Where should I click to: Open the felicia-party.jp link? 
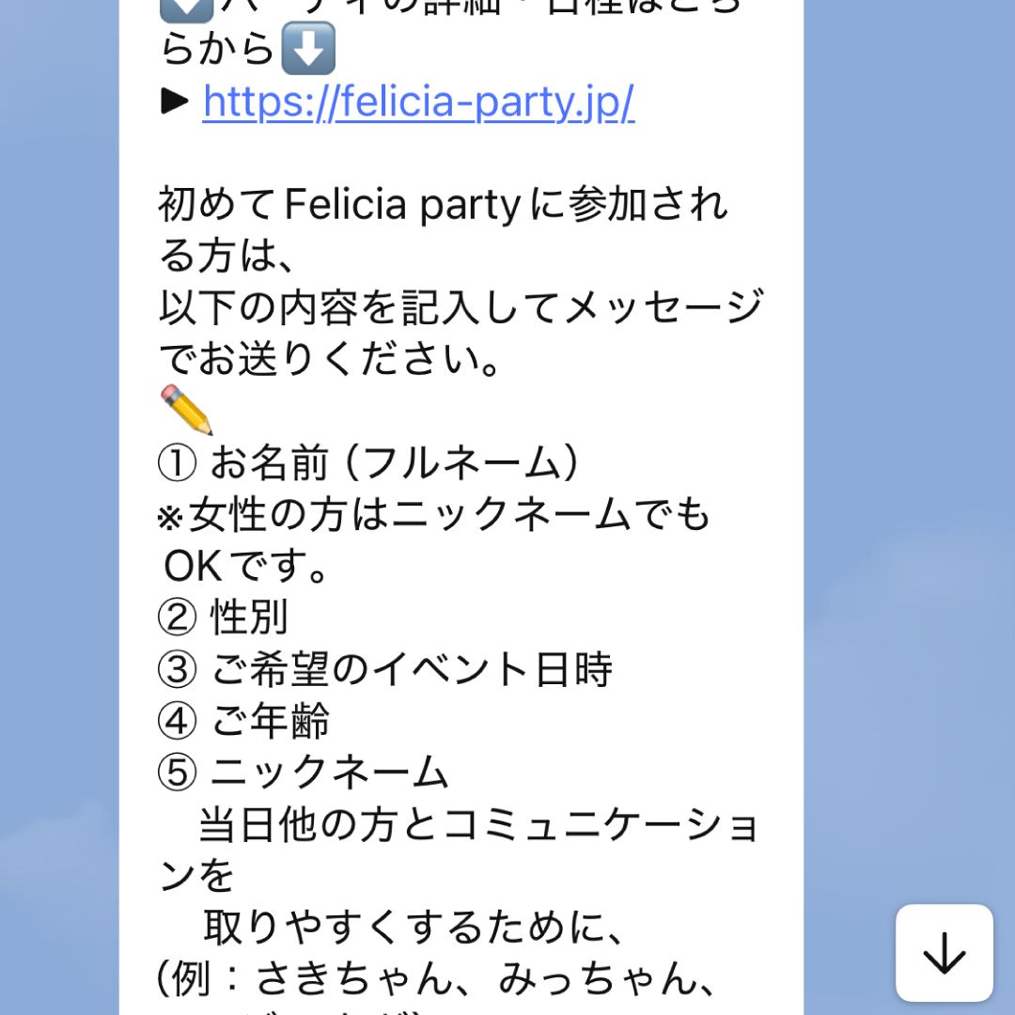pyautogui.click(x=418, y=102)
